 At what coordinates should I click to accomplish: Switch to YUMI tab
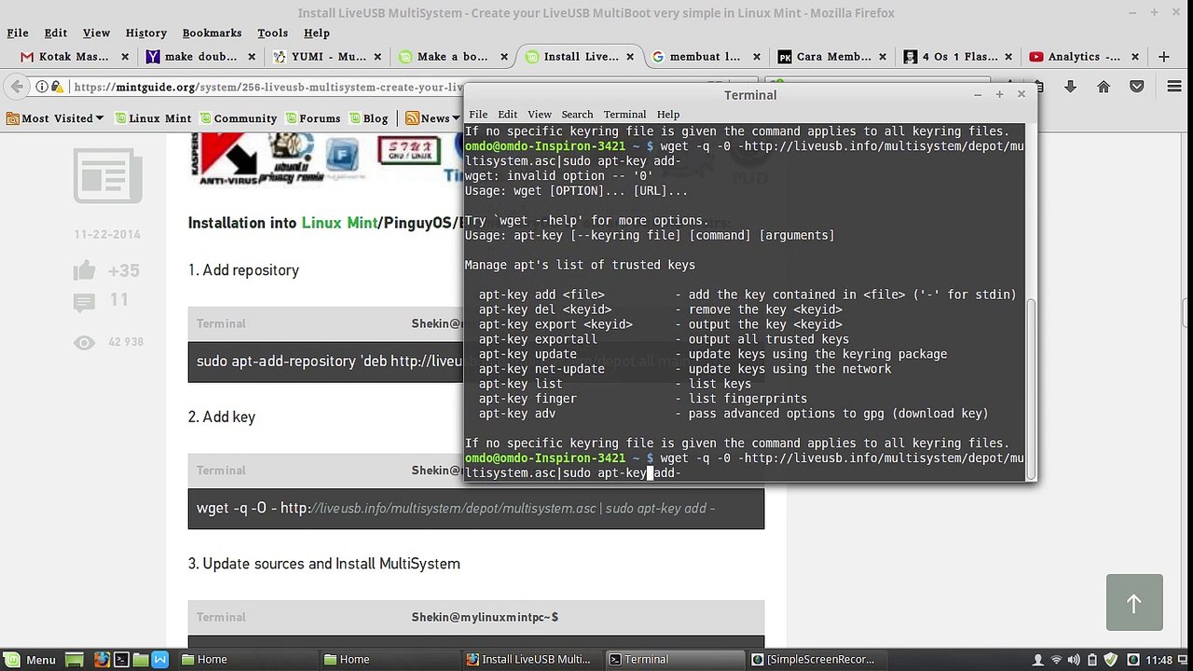point(325,57)
